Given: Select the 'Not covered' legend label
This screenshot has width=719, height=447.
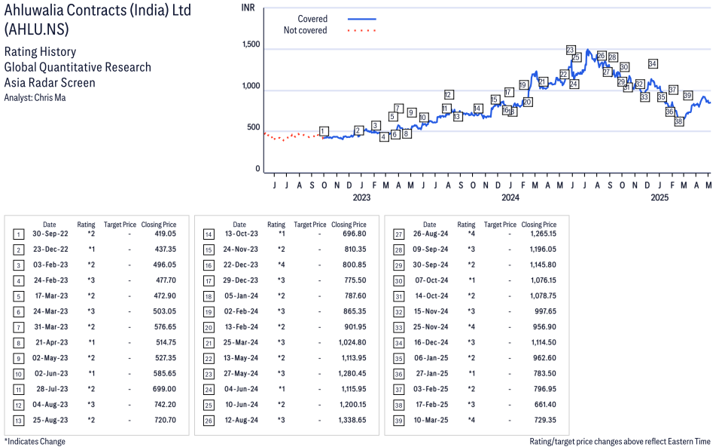Looking at the screenshot, I should pyautogui.click(x=306, y=30).
